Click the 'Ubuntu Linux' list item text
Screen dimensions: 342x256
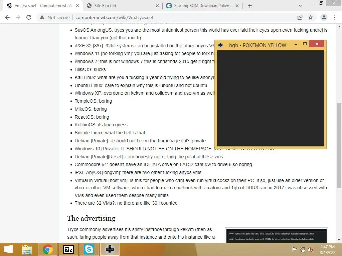141,85
